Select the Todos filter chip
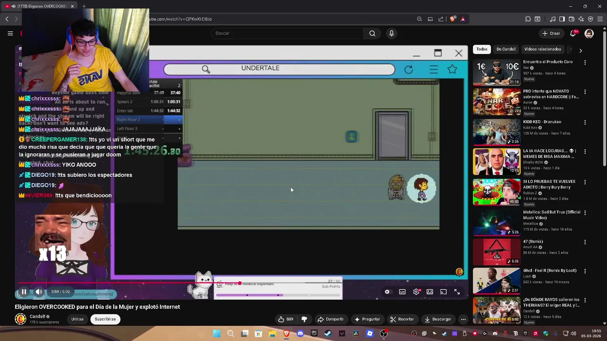 point(482,49)
